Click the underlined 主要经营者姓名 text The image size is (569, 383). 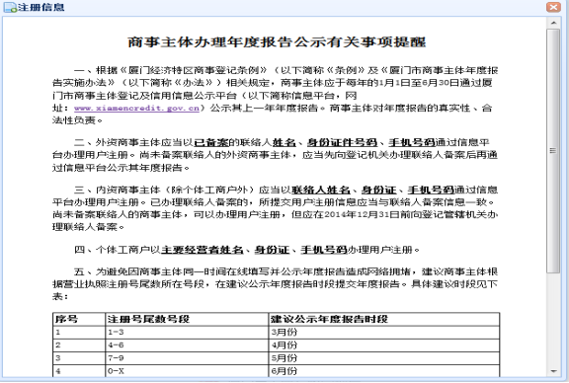[x=202, y=250]
